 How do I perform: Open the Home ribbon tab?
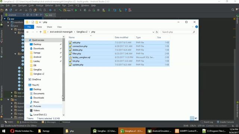39,27
